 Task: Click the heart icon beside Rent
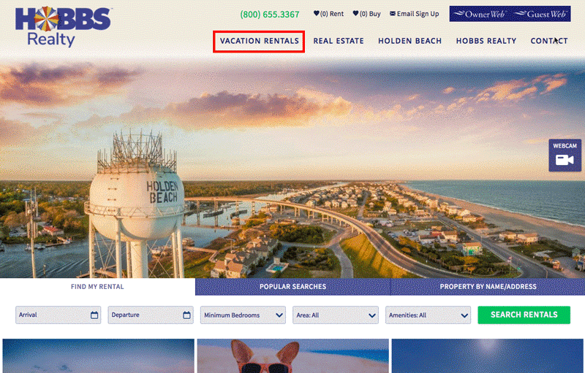pos(317,13)
